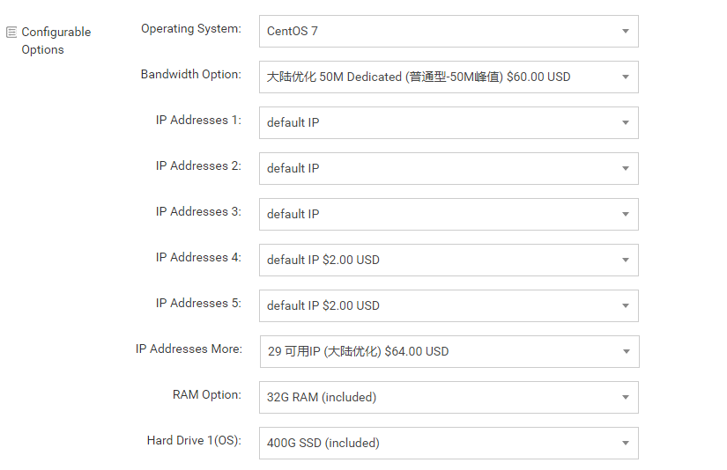Click the Configurable Options list icon

[x=11, y=33]
